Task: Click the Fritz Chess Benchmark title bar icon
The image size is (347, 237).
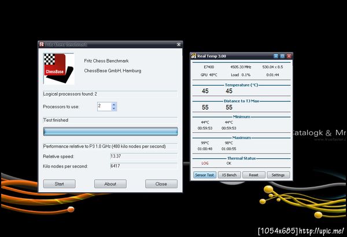Action: click(42, 45)
